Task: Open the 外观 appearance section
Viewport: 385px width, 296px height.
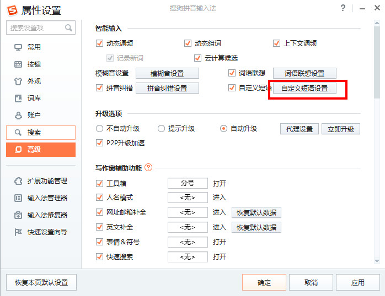Action: tap(34, 81)
